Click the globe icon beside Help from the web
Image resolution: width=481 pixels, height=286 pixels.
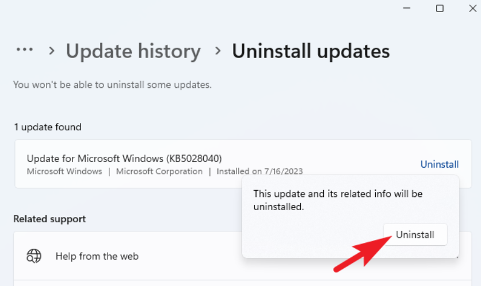click(35, 256)
